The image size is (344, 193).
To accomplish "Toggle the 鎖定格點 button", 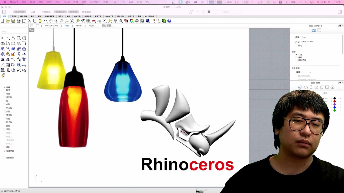I will [20, 12].
